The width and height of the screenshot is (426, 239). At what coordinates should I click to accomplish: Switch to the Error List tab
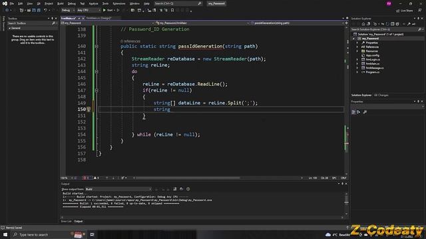pyautogui.click(x=66, y=221)
